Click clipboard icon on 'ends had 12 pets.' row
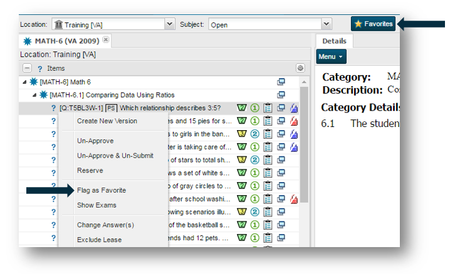 coord(268,238)
